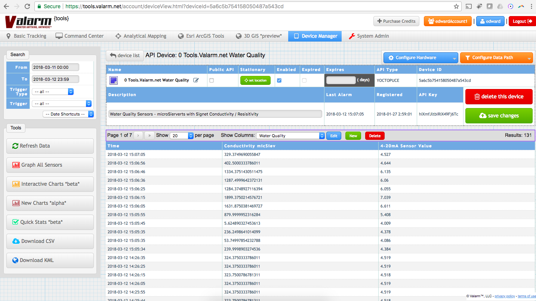Open the Basic Tracking tab
Image resolution: width=536 pixels, height=301 pixels.
pos(26,36)
